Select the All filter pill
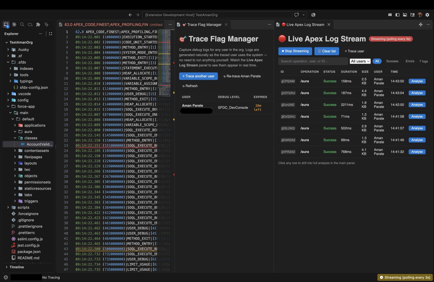The image size is (434, 282). [377, 61]
